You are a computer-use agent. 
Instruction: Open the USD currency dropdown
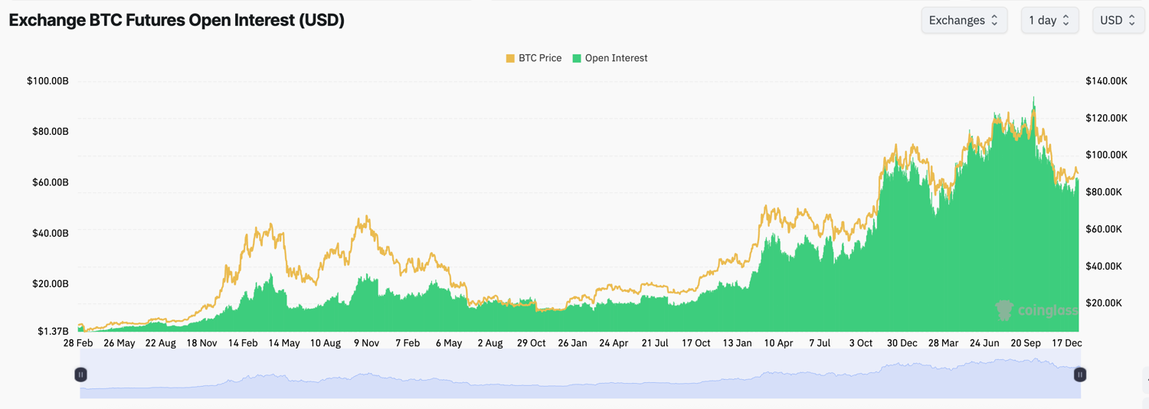click(x=1118, y=21)
